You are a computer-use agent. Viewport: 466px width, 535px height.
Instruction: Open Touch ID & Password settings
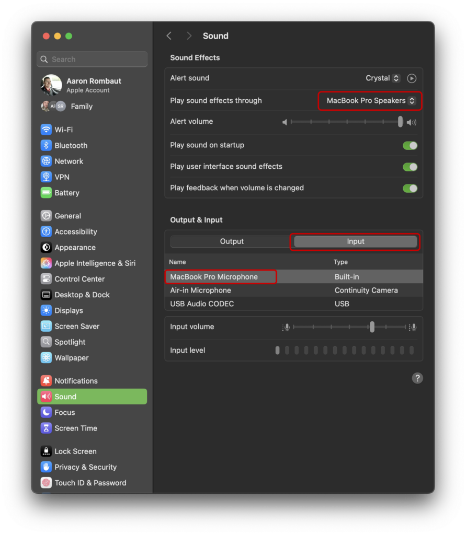click(x=90, y=483)
